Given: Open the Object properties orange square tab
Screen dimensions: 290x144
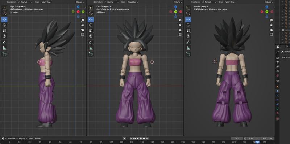Looking at the screenshot, I should (x=277, y=86).
